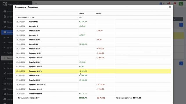The image size is (186, 104).
Task: Open highlighted document Продажа №370
Action: [x=35, y=71]
